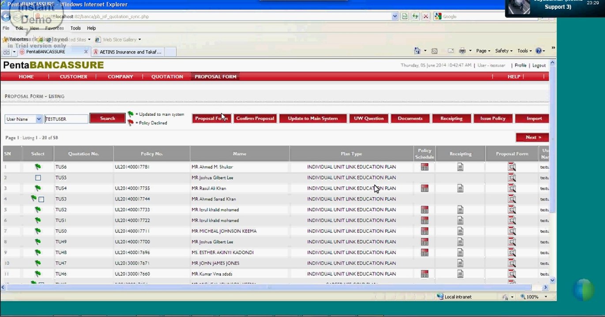Open the HELP navigation menu
This screenshot has height=317, width=605.
[514, 77]
